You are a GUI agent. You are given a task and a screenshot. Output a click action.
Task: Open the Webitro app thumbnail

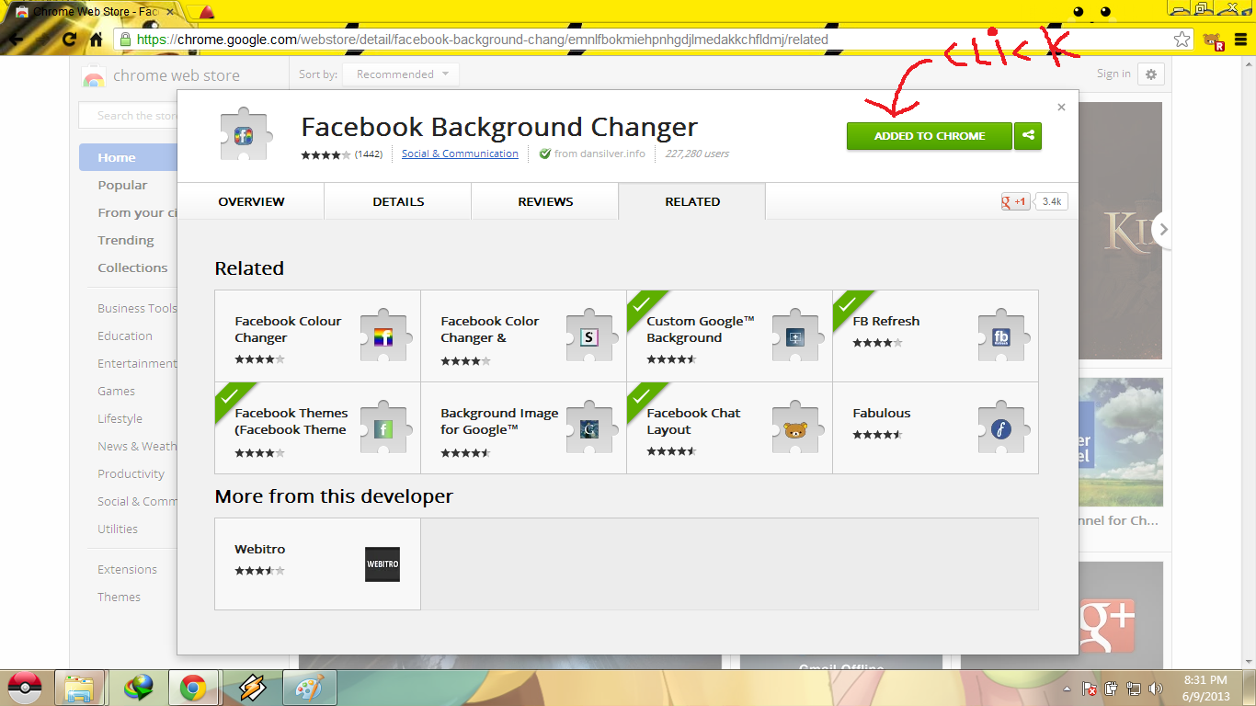point(383,564)
